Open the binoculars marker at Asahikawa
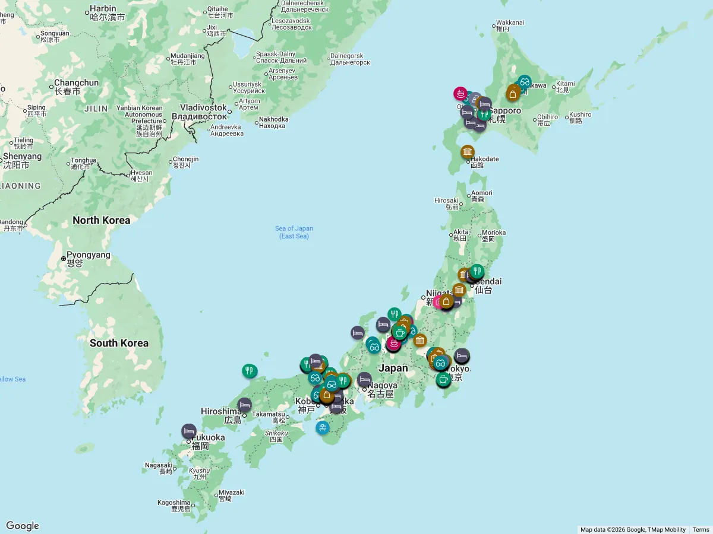The height and width of the screenshot is (534, 713). point(524,82)
